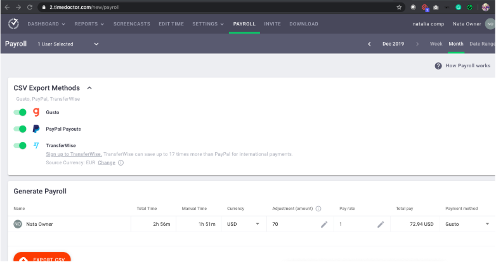Click Sign up to TransferWise link

74,154
